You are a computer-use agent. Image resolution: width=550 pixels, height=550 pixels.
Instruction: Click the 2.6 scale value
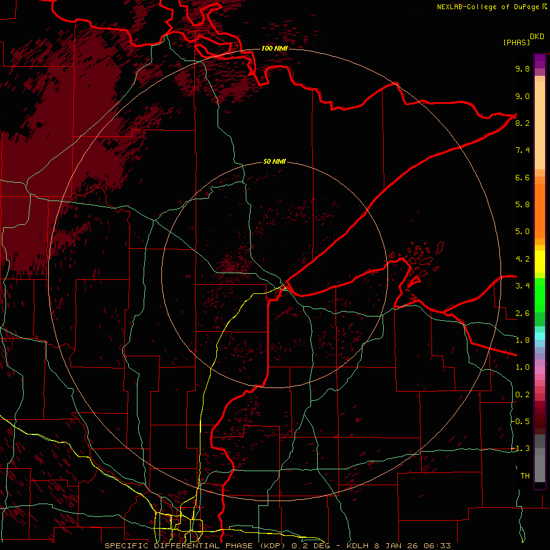[522, 313]
